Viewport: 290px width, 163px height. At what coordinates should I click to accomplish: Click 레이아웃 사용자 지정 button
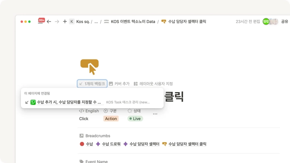[x=153, y=84]
